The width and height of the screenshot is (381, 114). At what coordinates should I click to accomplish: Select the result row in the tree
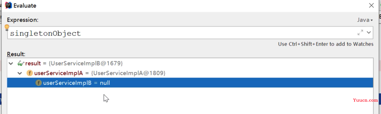coord(190,63)
